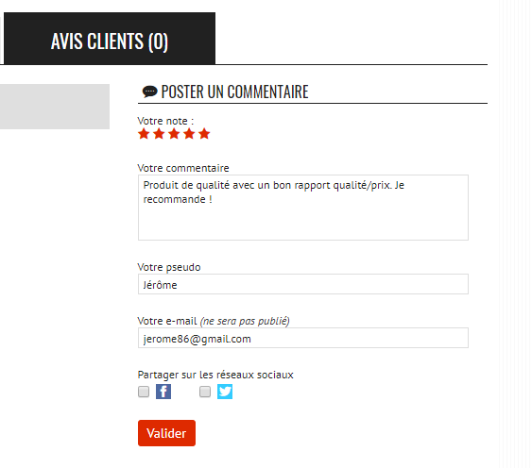Submit the review with Valider button

[166, 433]
